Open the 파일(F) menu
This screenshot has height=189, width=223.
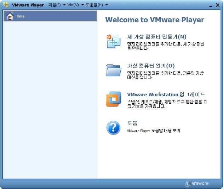point(55,5)
